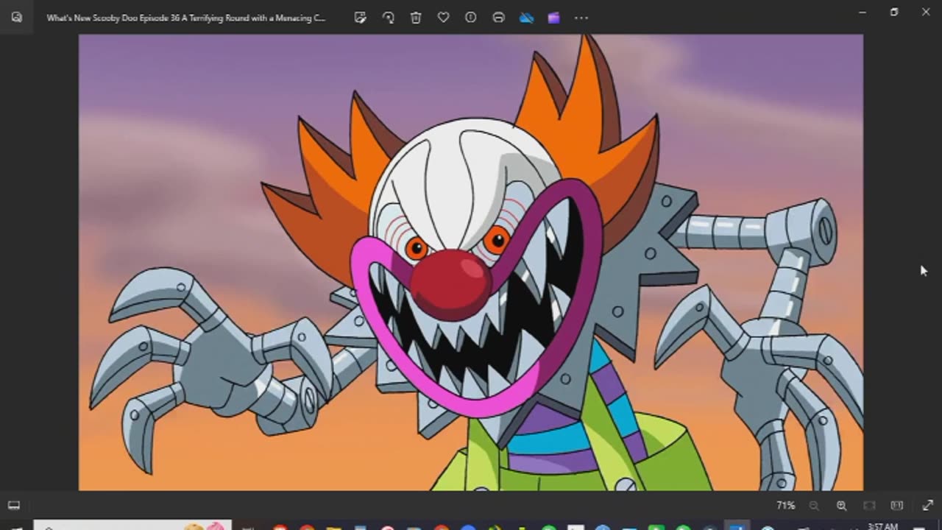Click the Photos app icon in title bar
Viewport: 942px width, 530px height.
click(x=16, y=18)
